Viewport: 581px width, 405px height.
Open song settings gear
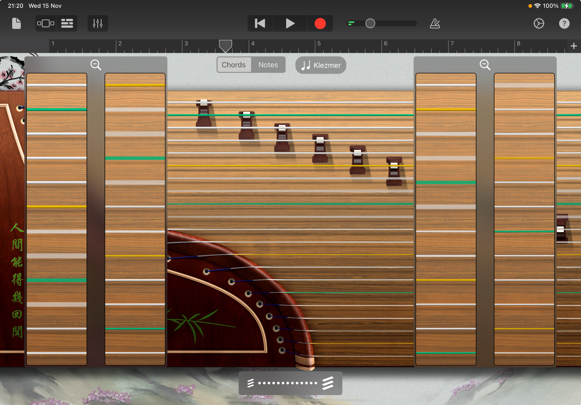tap(539, 23)
